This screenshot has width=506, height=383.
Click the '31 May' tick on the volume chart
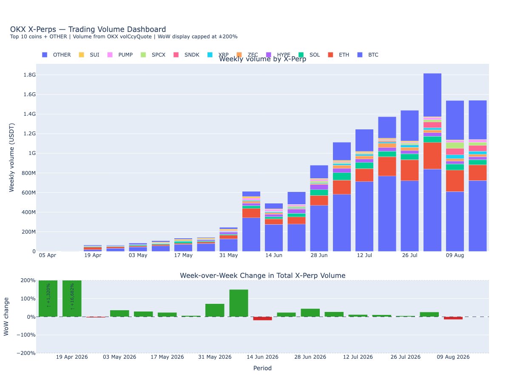[x=228, y=255]
